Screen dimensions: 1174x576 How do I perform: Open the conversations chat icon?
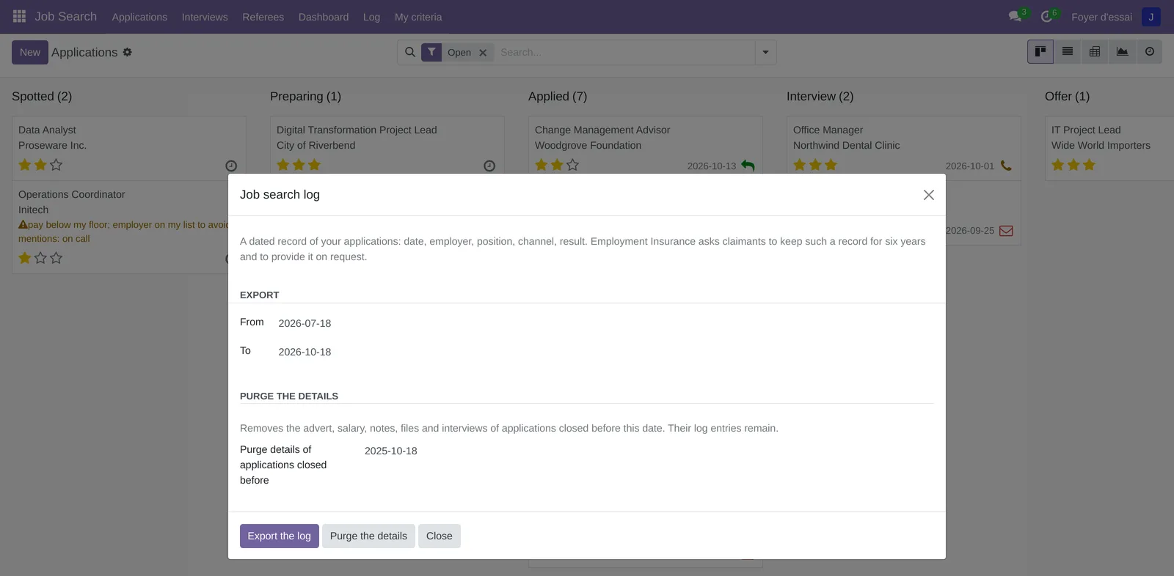click(x=1015, y=16)
